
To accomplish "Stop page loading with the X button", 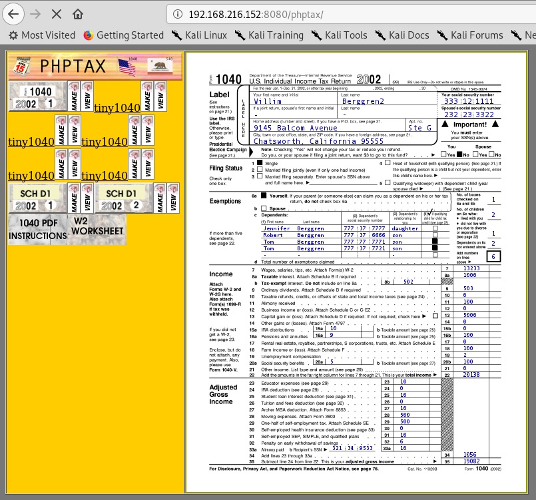I will [x=56, y=14].
